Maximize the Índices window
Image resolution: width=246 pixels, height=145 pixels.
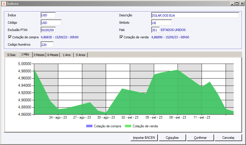[237, 4]
